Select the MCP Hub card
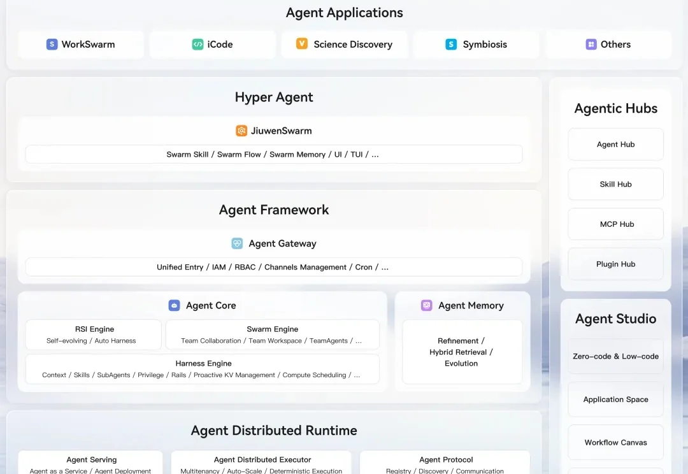 pos(615,224)
